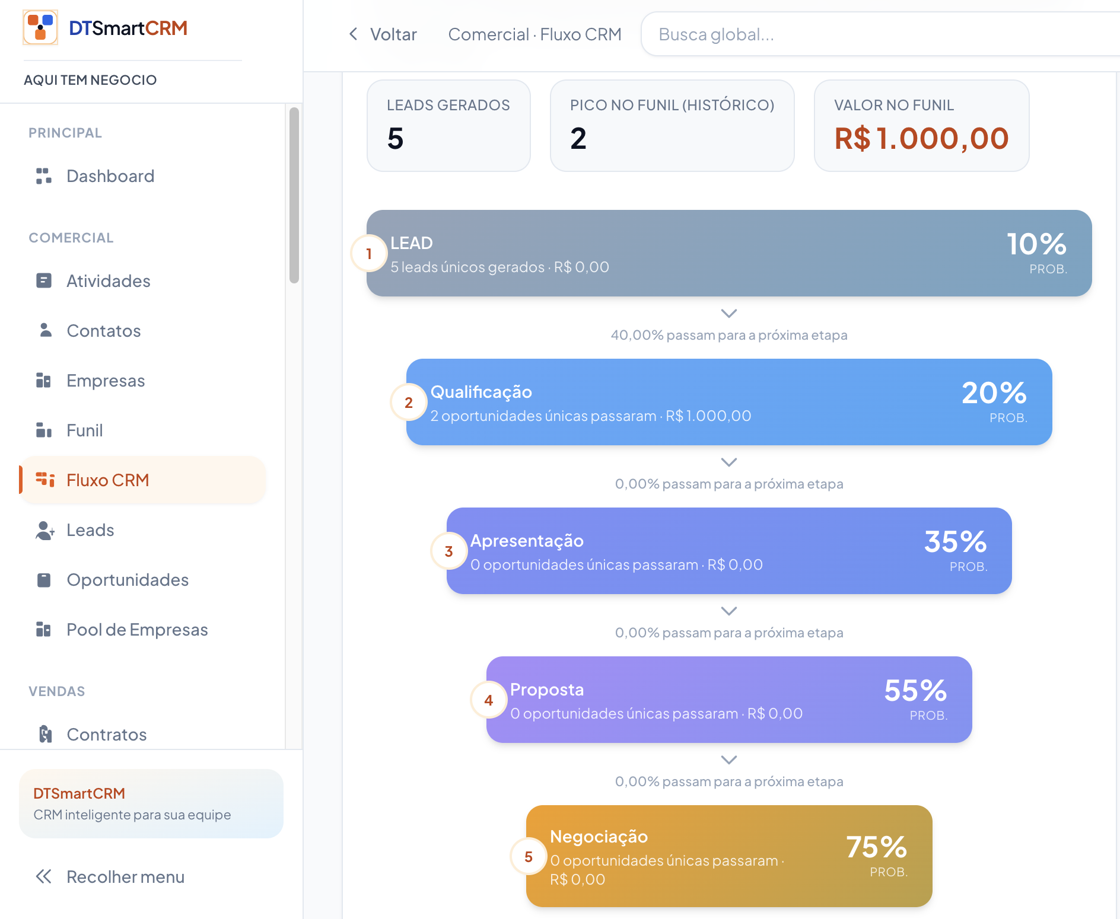The height and width of the screenshot is (919, 1120).
Task: Select the Fluxo CRM menu item
Action: click(x=143, y=480)
